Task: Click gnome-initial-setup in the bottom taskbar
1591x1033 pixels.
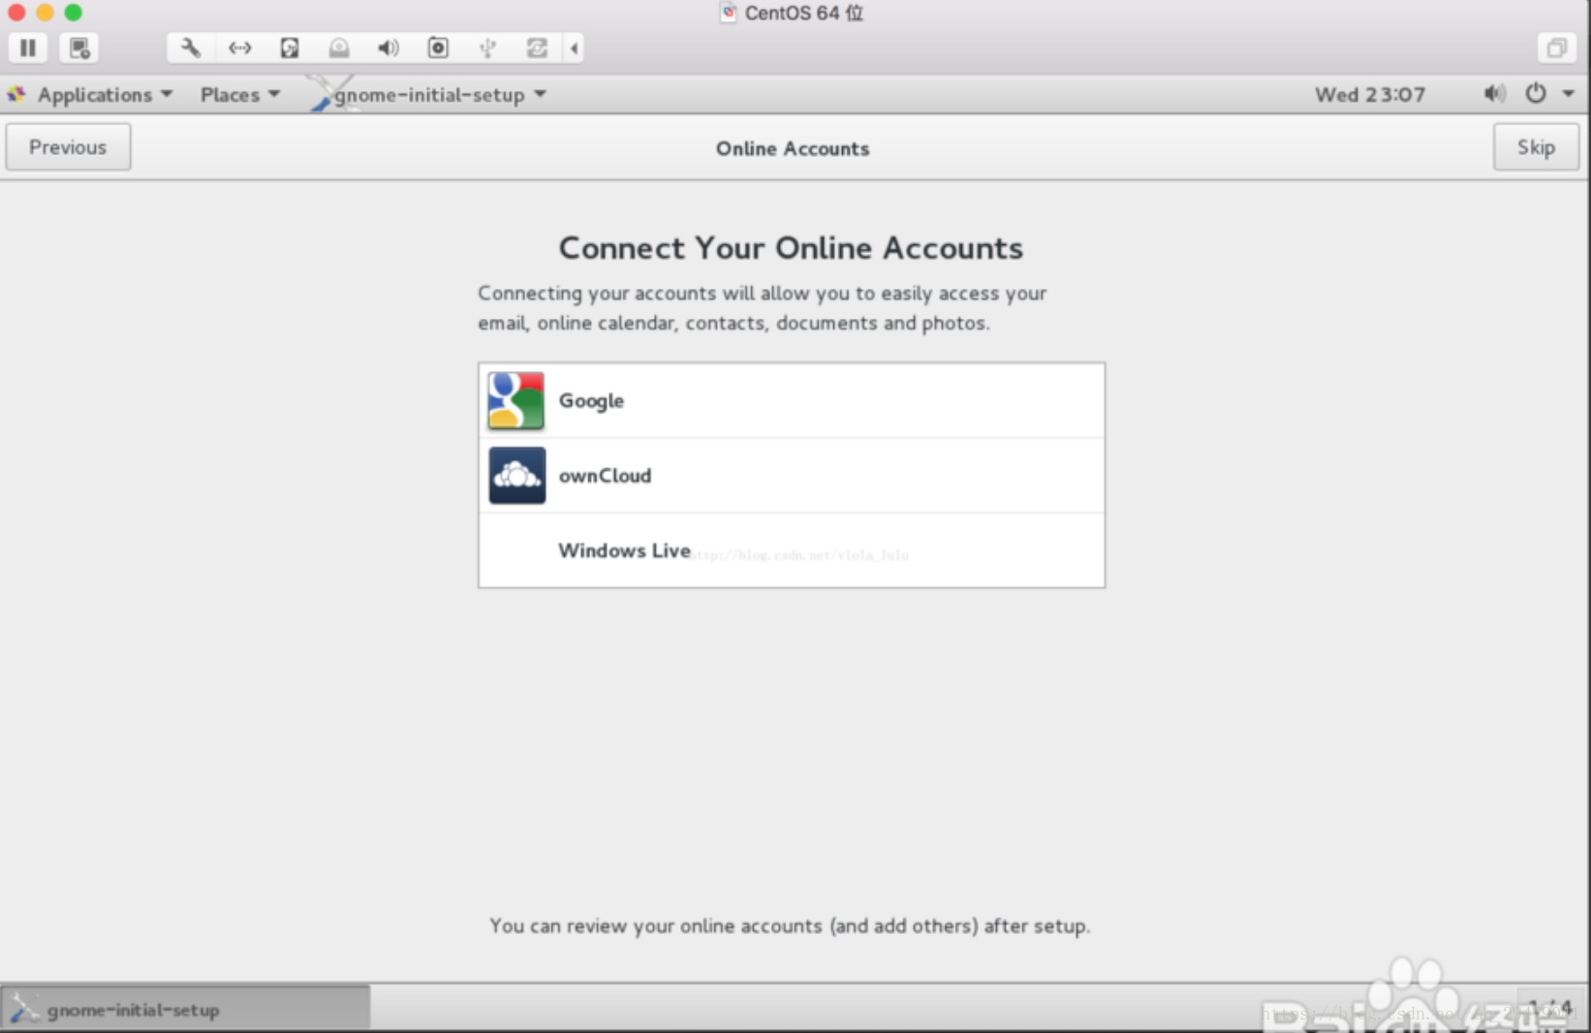Action: (185, 1009)
